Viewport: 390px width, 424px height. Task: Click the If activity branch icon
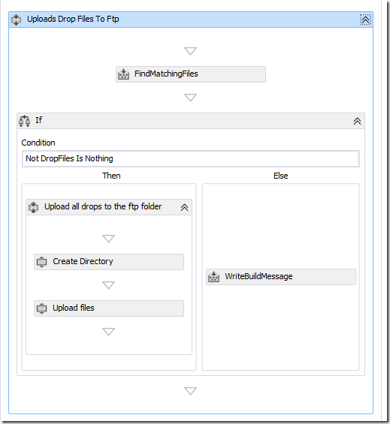pos(24,121)
